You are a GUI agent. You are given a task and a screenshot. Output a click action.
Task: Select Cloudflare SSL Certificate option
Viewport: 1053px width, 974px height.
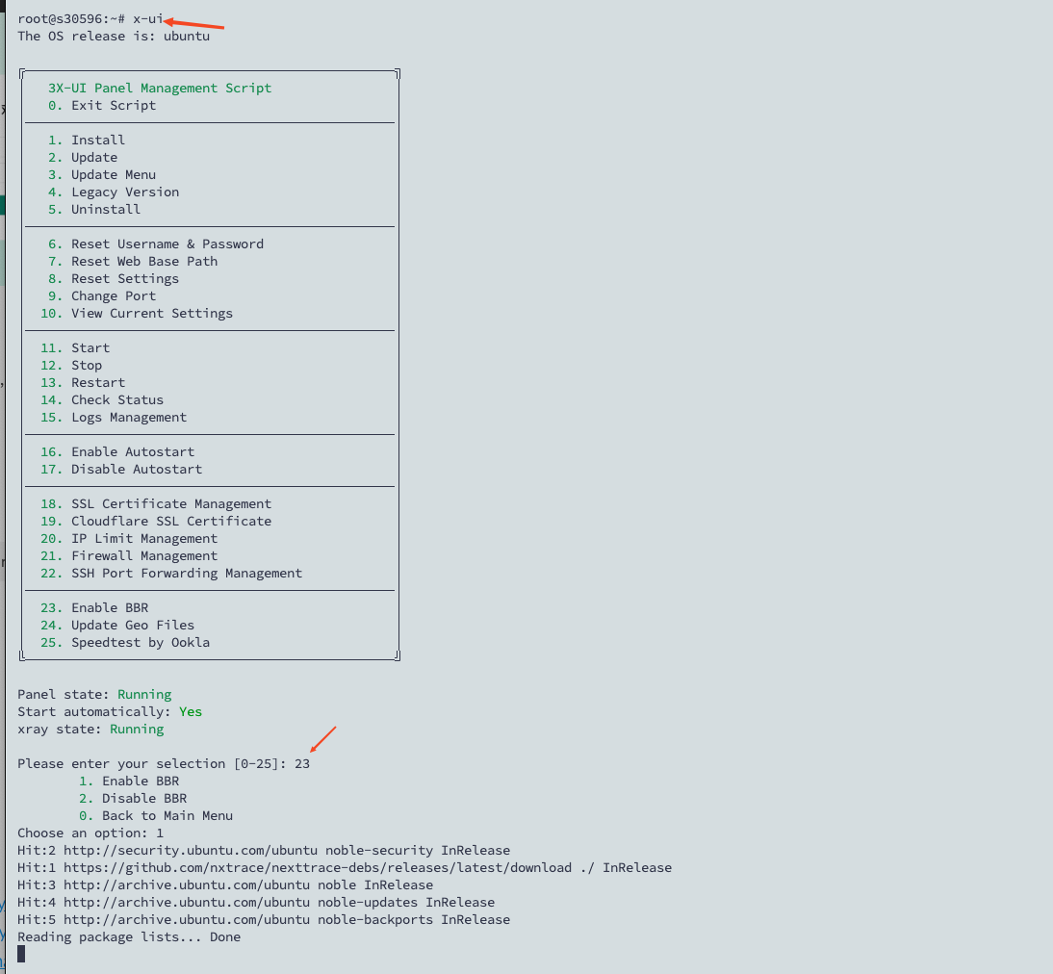[x=170, y=521]
